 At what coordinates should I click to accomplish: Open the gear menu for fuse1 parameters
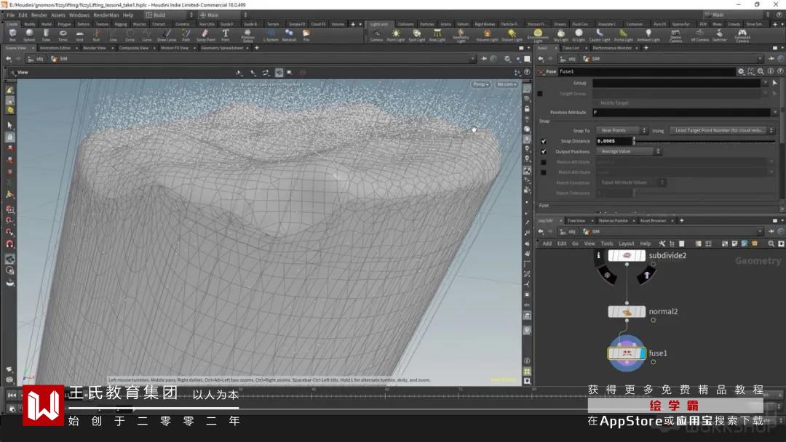(x=741, y=72)
